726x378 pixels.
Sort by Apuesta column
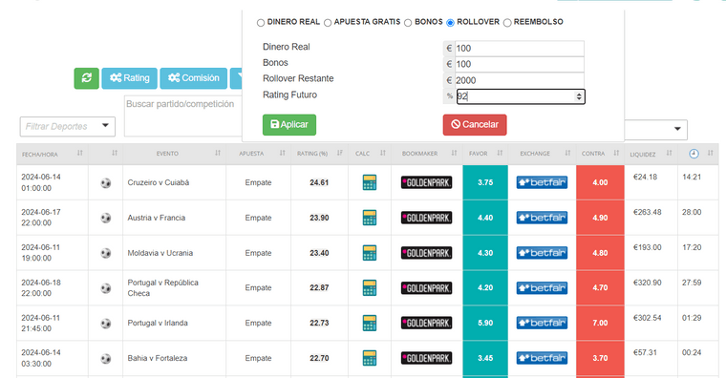[283, 153]
